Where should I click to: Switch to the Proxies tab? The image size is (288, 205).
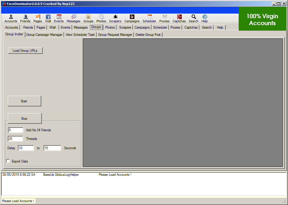pyautogui.click(x=175, y=27)
